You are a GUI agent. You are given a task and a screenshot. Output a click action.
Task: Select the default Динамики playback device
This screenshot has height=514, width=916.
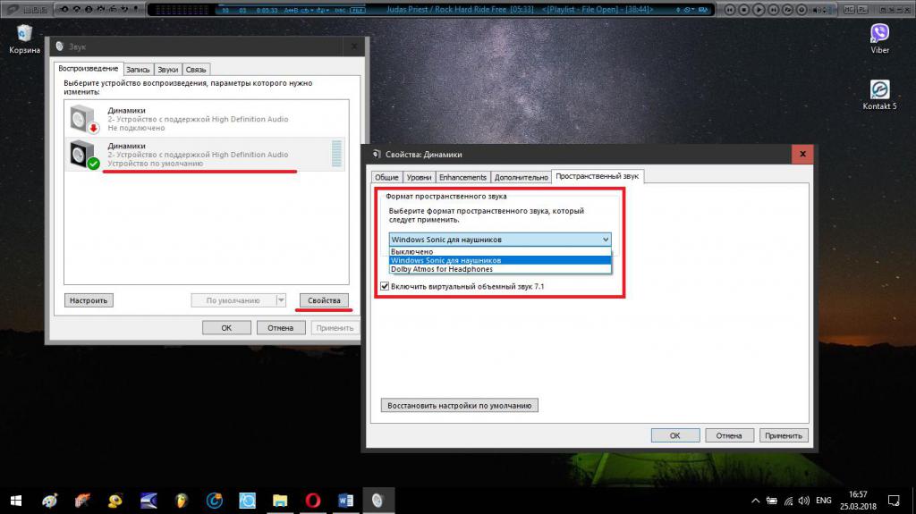click(x=206, y=154)
